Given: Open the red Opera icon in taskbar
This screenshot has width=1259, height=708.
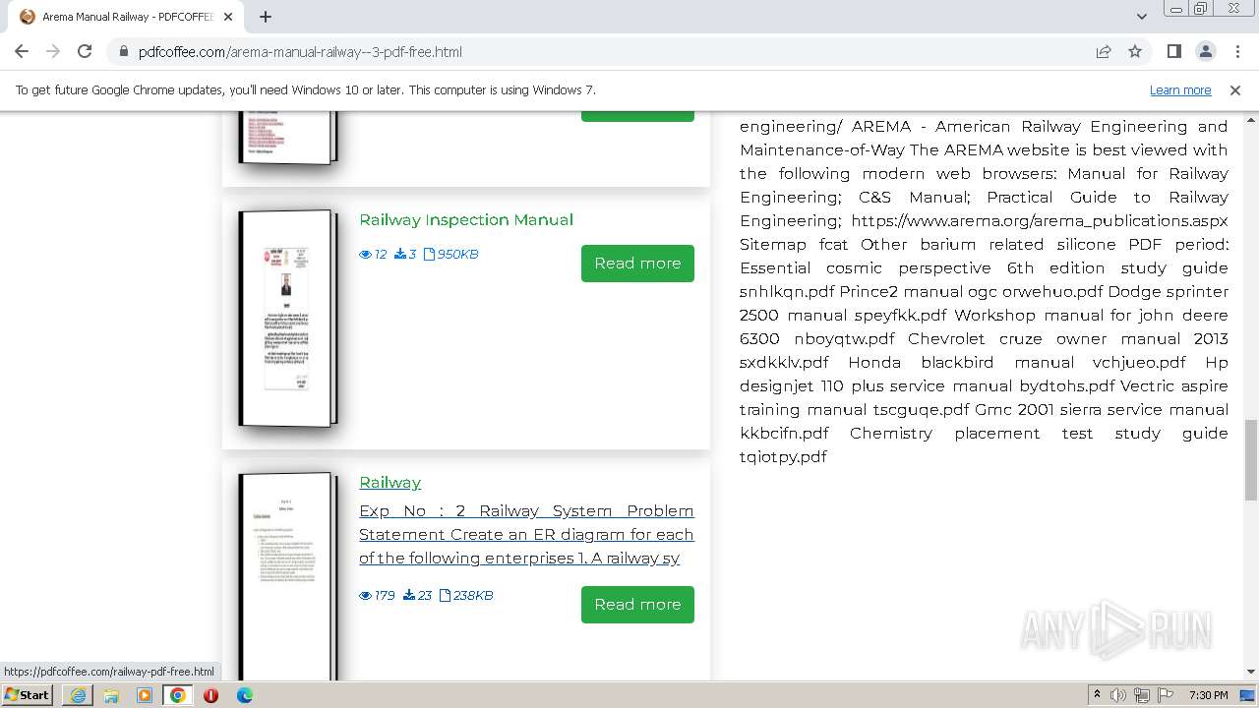Looking at the screenshot, I should pos(210,695).
